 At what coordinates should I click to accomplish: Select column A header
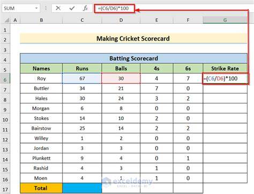(15, 20)
